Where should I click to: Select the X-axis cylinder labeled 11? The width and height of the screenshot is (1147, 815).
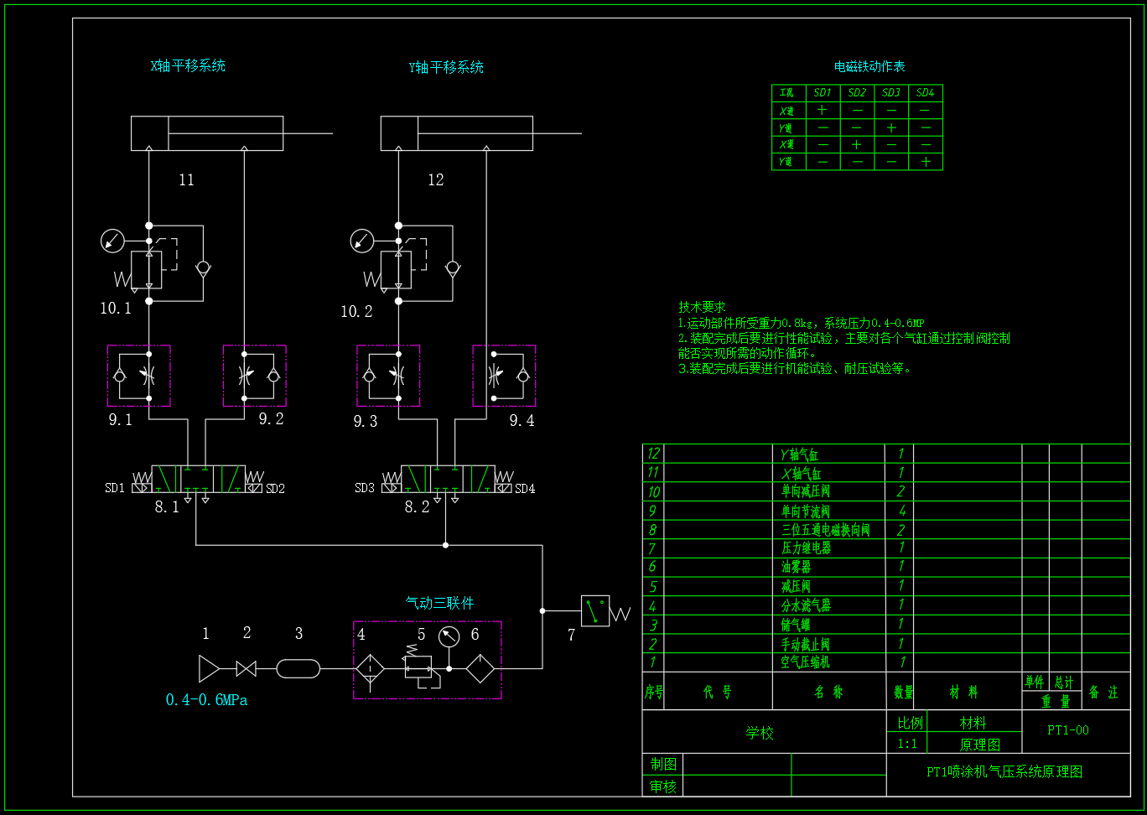coord(207,133)
